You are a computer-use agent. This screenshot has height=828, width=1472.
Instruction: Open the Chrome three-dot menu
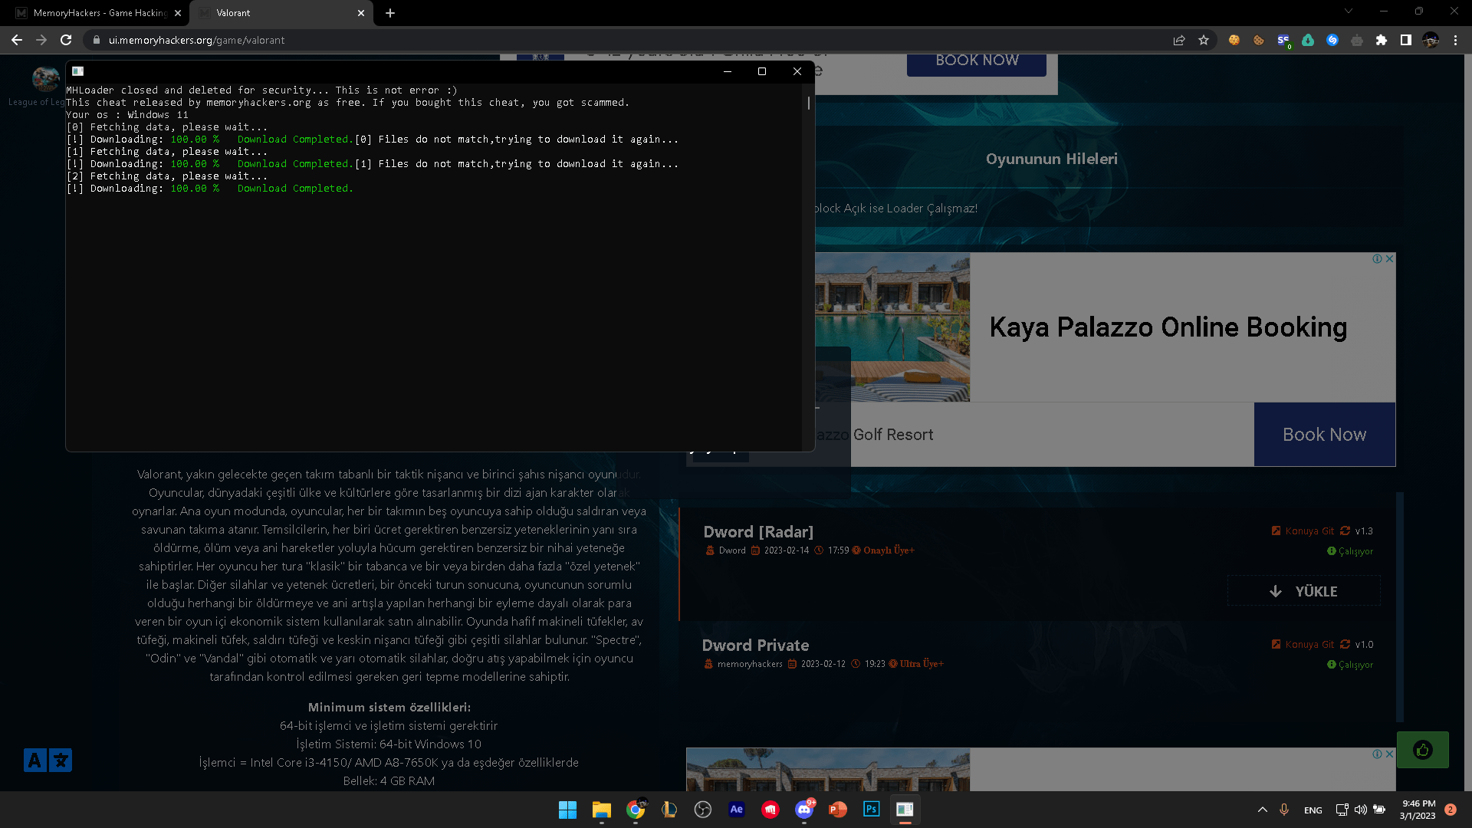tap(1455, 40)
